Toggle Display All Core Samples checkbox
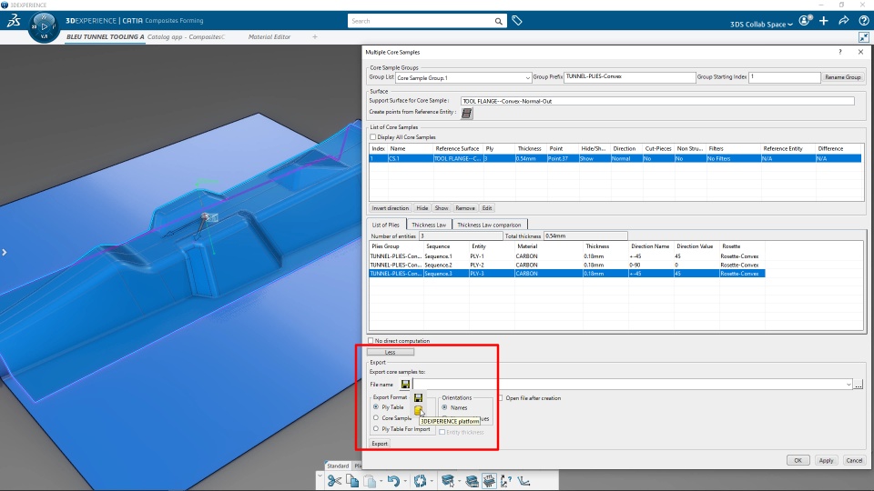 coord(373,137)
